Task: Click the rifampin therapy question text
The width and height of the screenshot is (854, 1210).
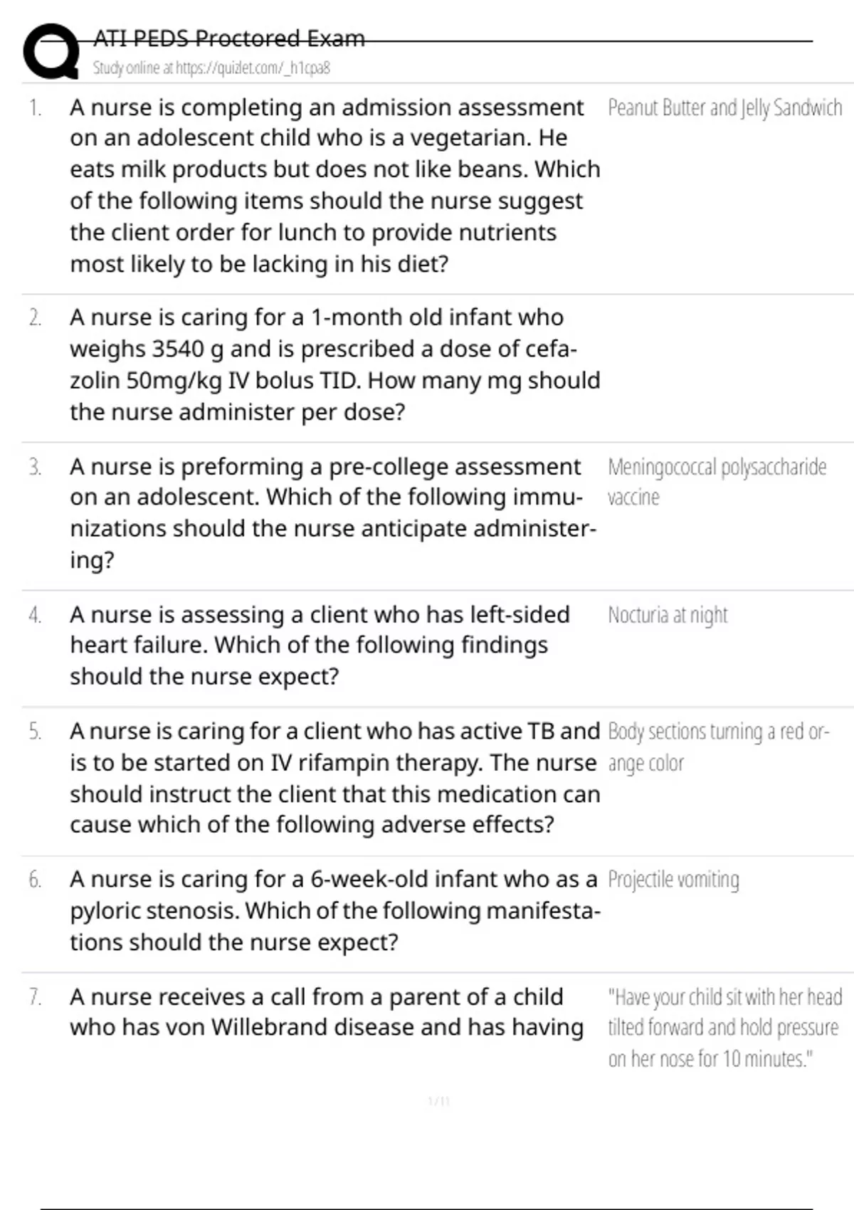Action: tap(334, 777)
